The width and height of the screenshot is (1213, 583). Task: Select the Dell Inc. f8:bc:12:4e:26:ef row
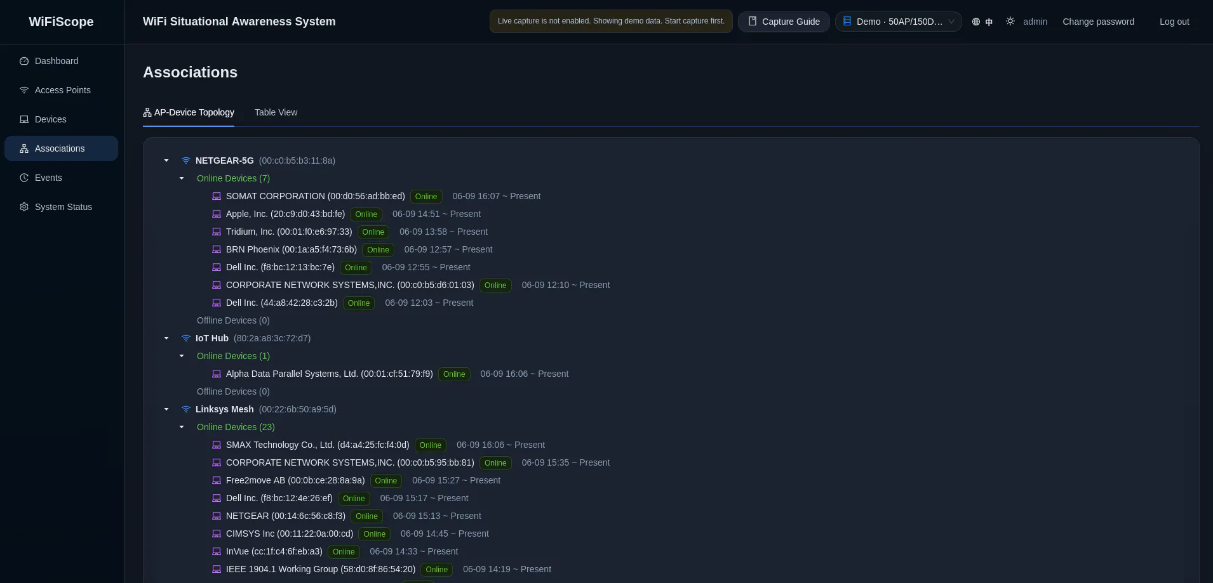pyautogui.click(x=340, y=498)
